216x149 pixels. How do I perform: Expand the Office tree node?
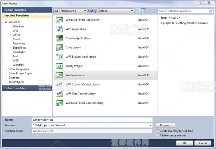(10, 35)
